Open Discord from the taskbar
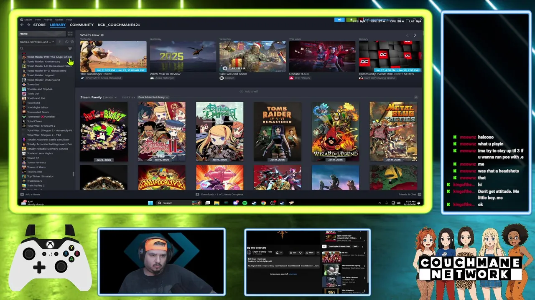The width and height of the screenshot is (535, 300). coord(235,203)
